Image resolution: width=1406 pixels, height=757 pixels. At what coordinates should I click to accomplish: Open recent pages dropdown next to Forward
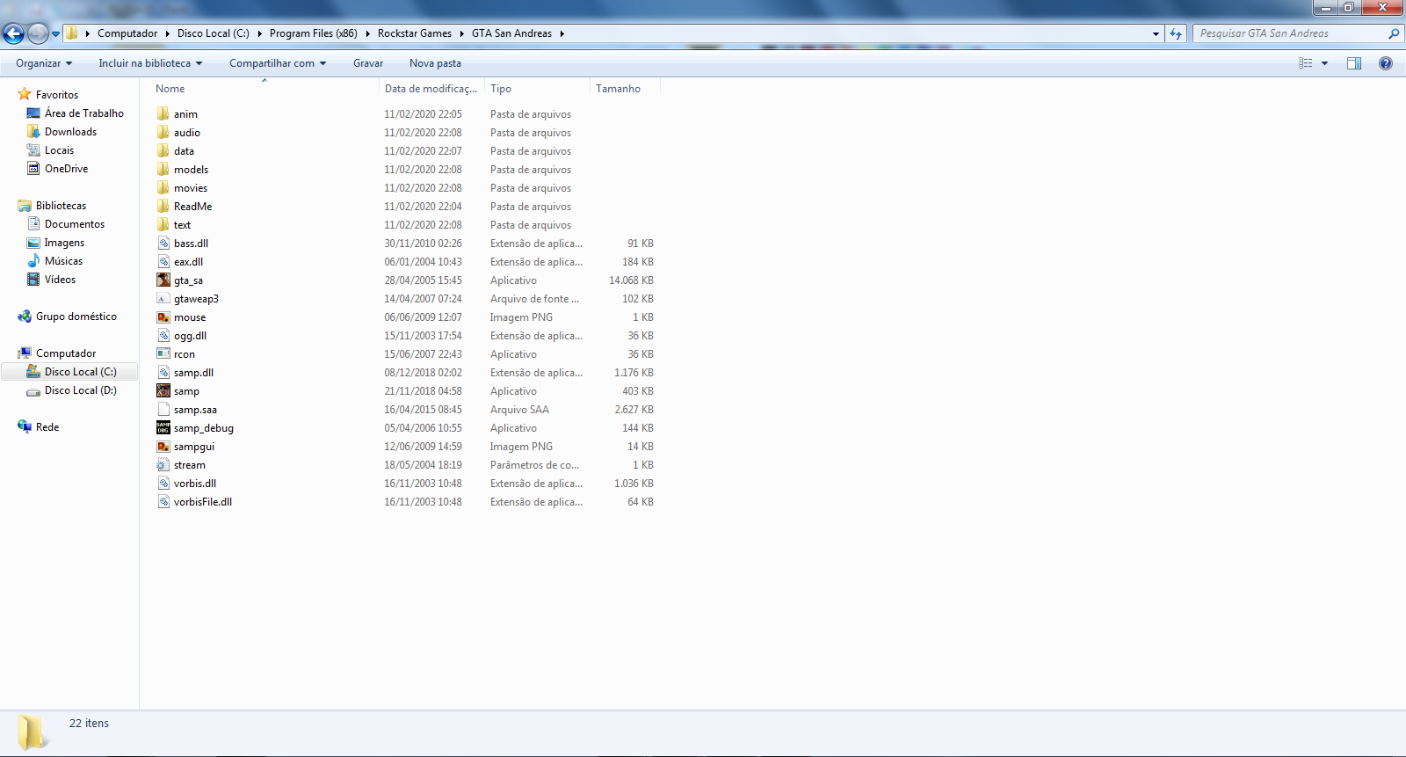click(55, 33)
